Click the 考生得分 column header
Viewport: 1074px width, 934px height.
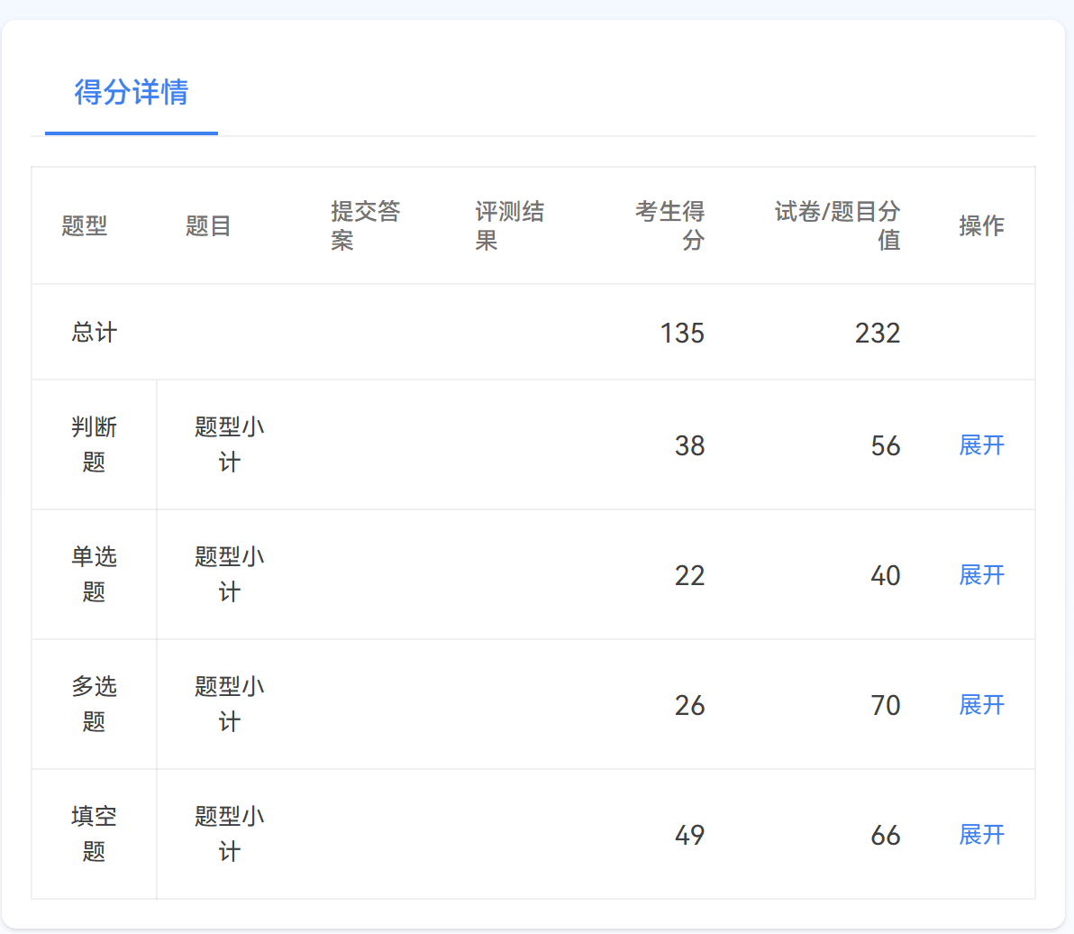point(669,225)
